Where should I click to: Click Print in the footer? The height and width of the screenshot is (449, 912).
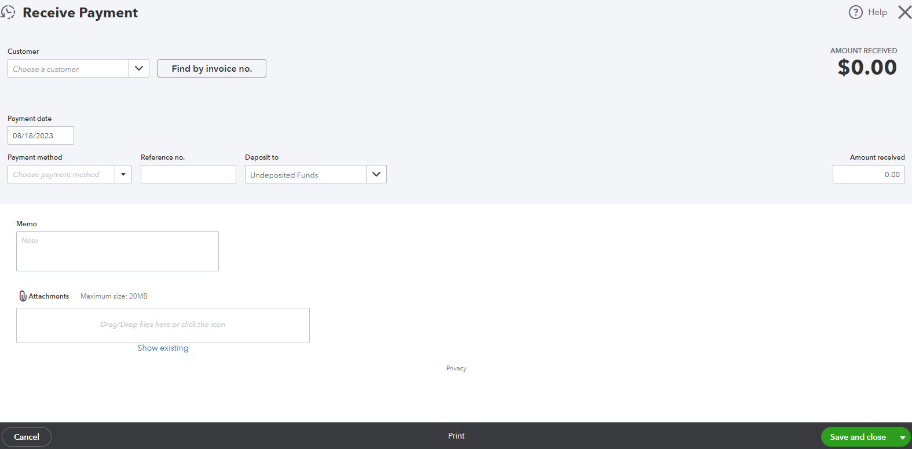click(x=456, y=436)
